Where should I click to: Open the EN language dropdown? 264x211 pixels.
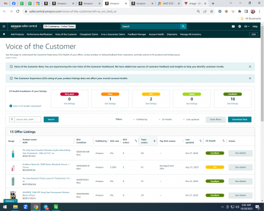tap(247, 26)
